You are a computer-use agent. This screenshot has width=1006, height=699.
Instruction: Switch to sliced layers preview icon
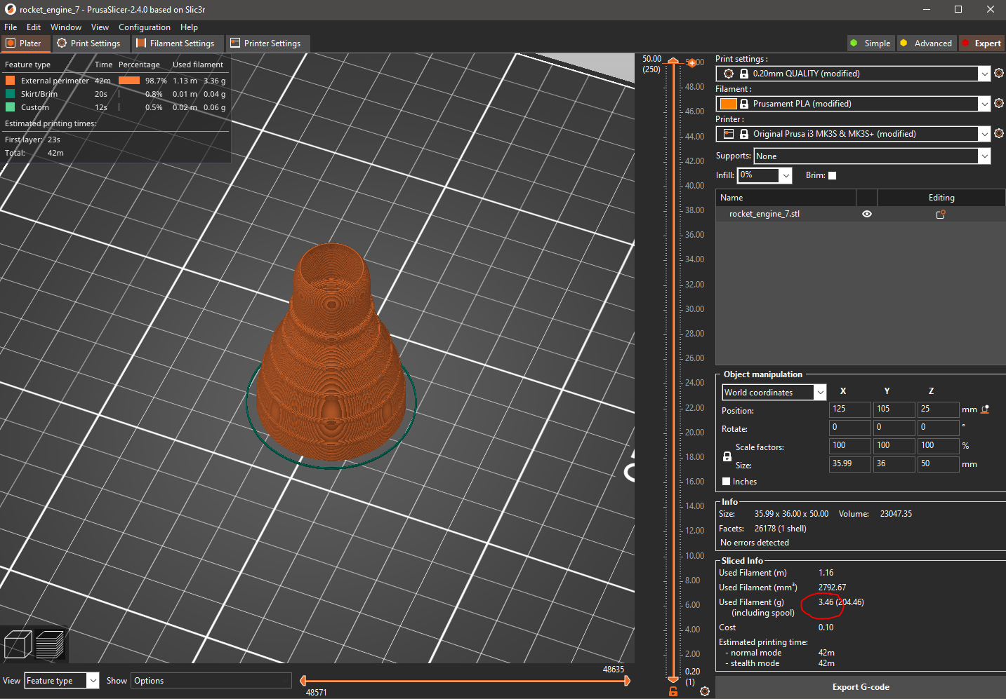(x=50, y=644)
